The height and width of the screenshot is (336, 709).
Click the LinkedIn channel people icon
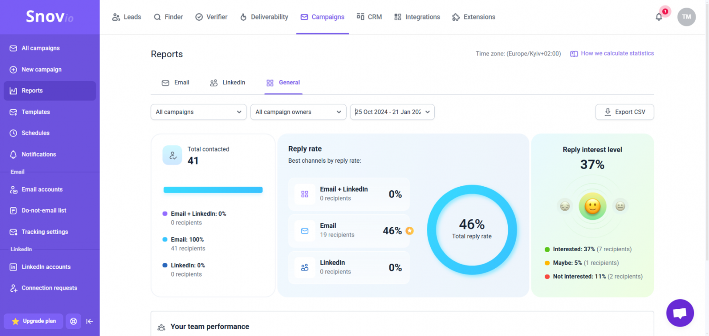305,267
